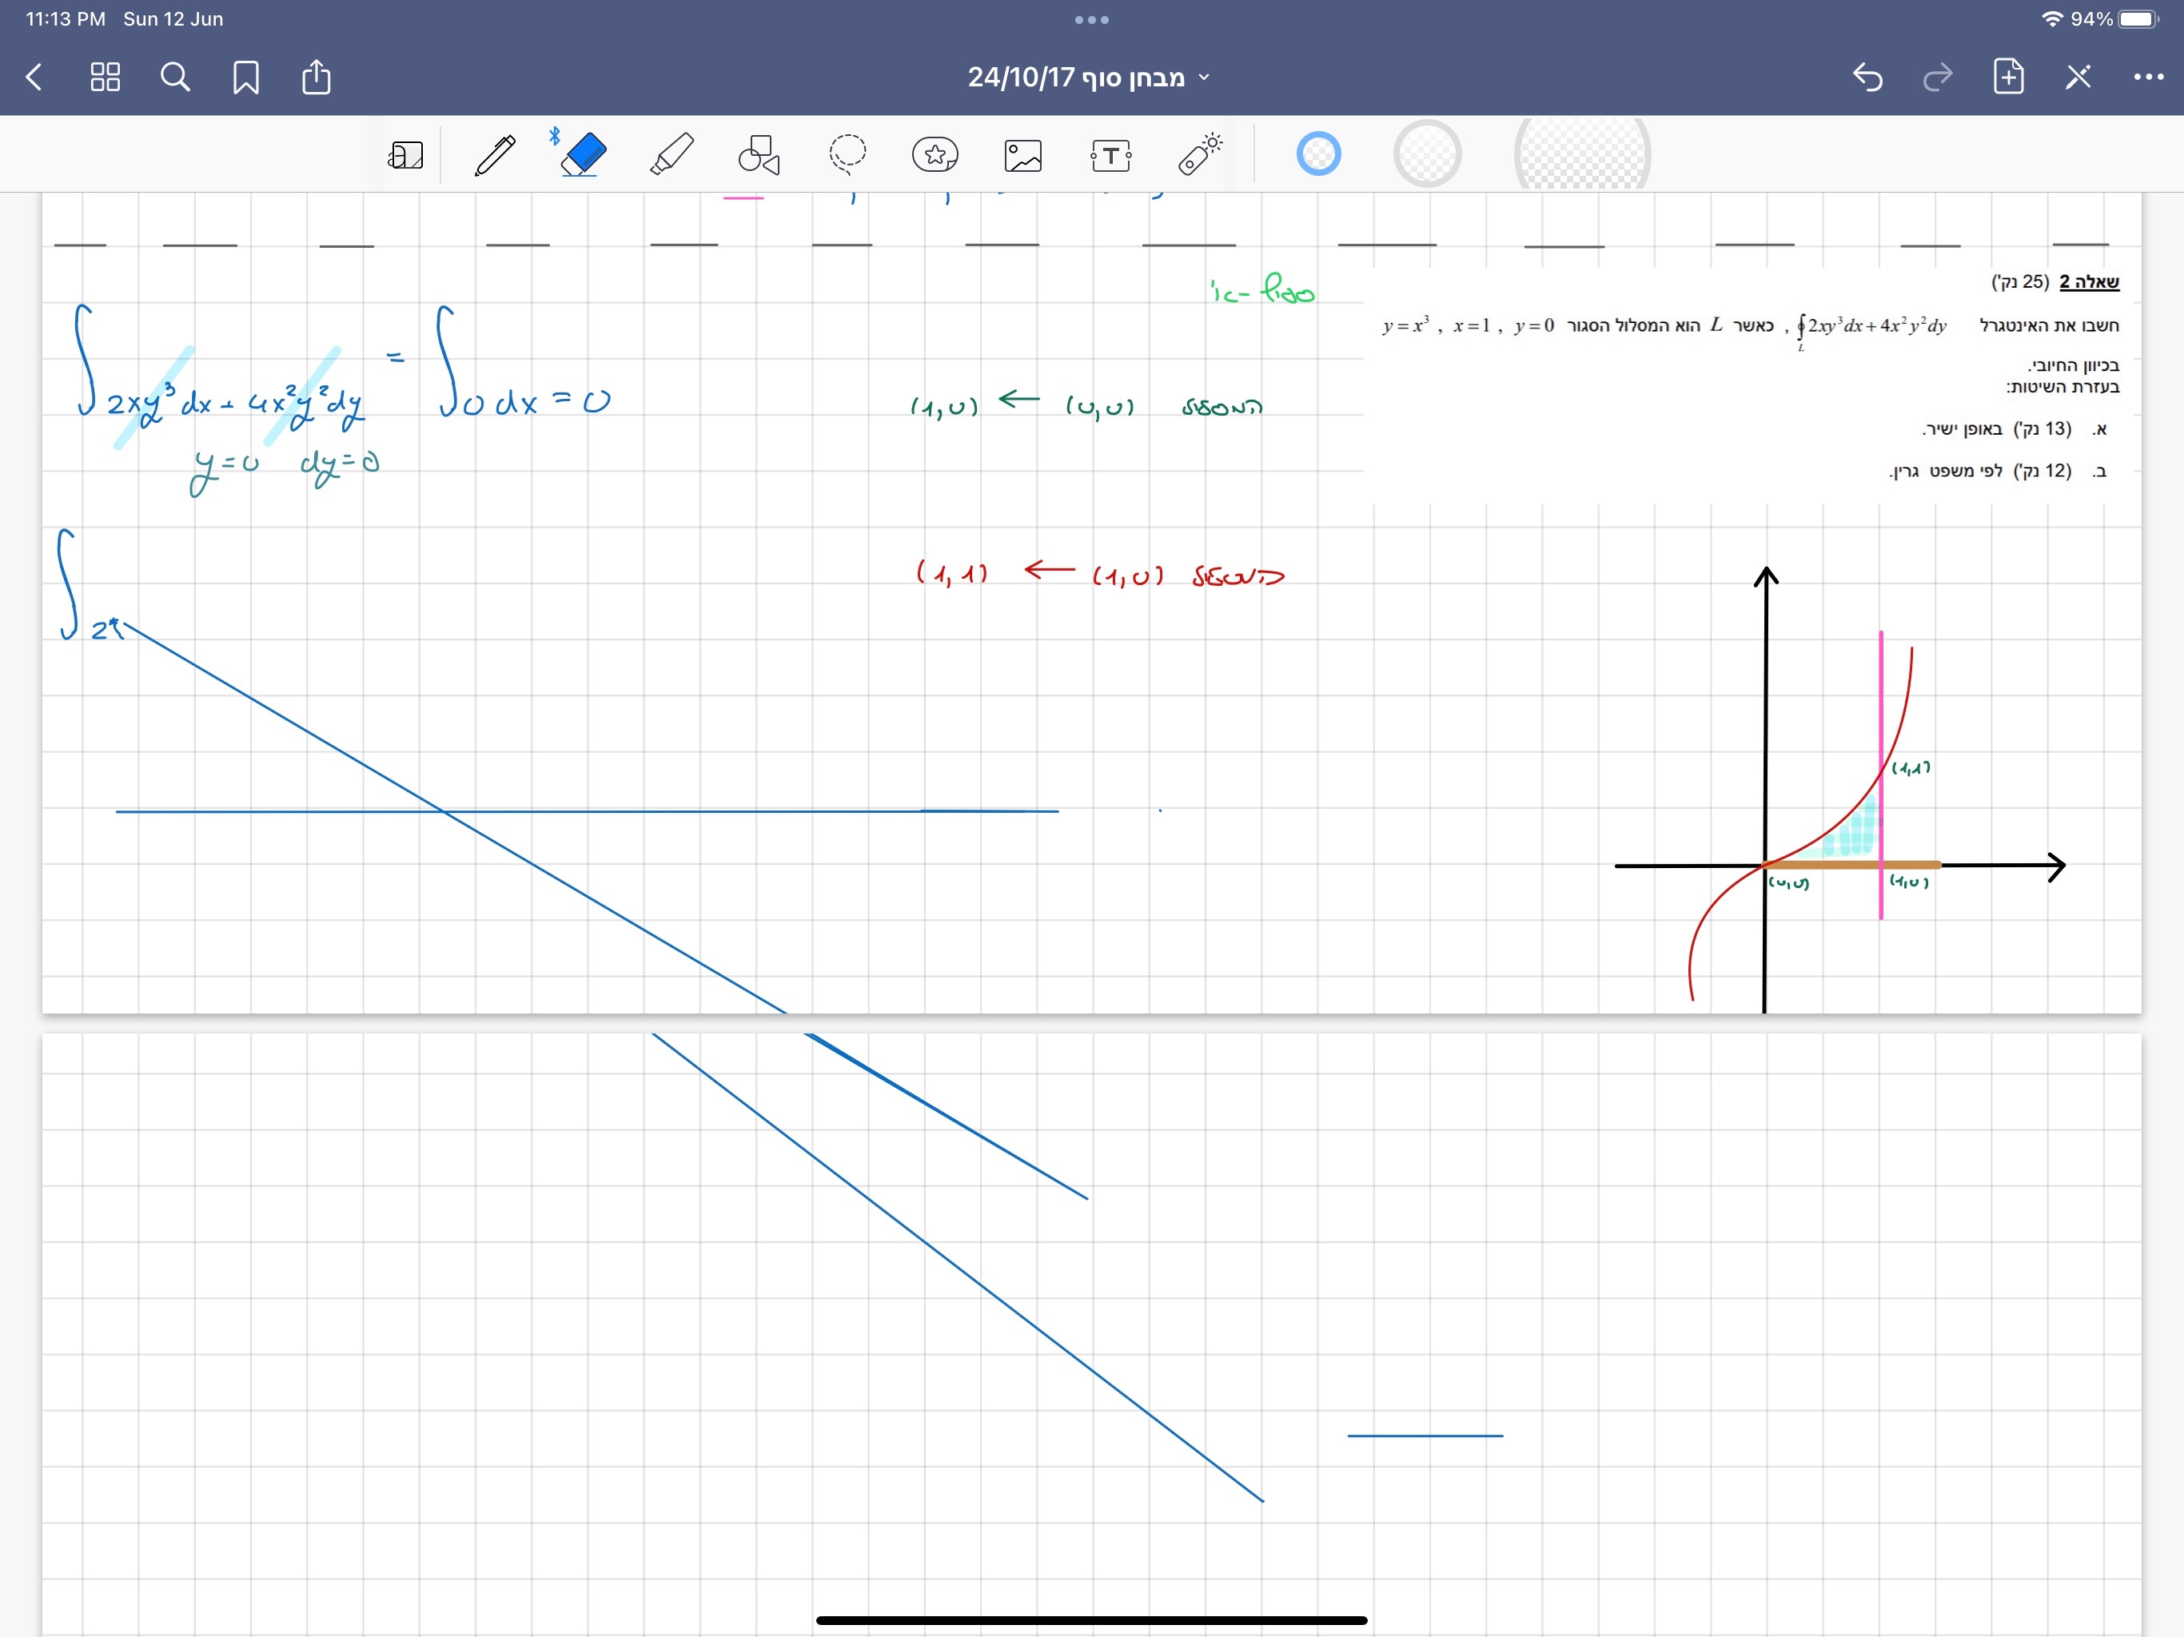Select the blue ring eraser size
Image resolution: width=2184 pixels, height=1637 pixels.
pos(1318,154)
